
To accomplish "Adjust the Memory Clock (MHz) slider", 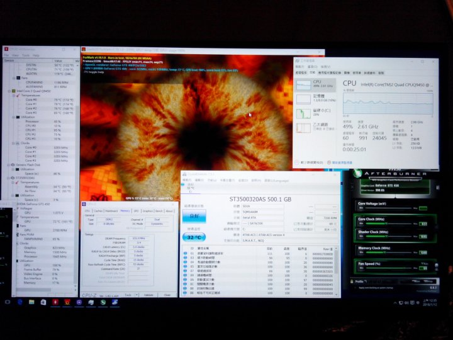I will pyautogui.click(x=388, y=252).
